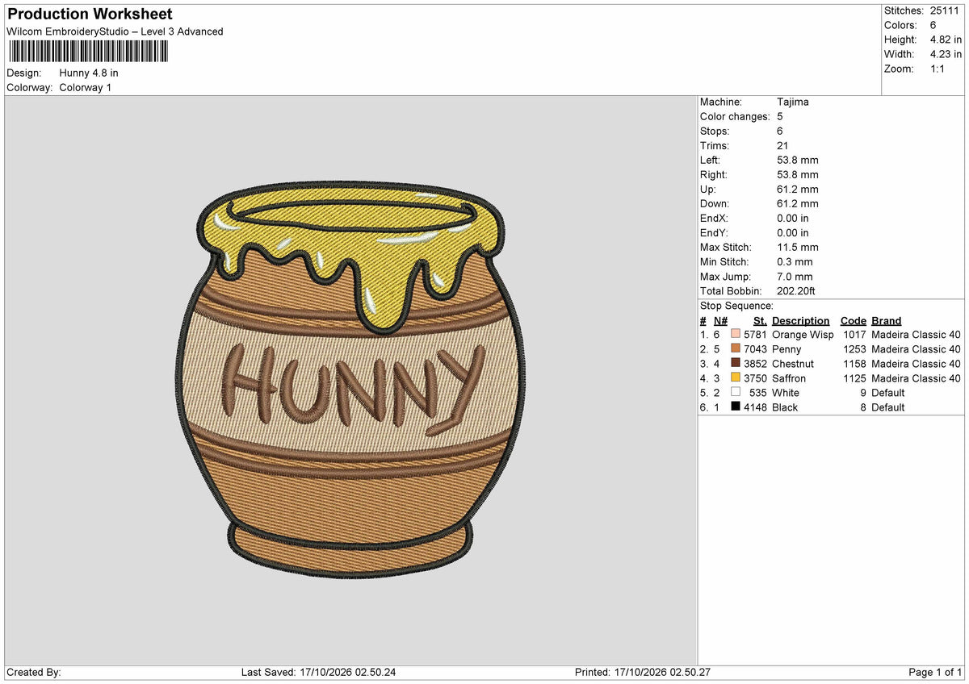Click the Black thread color swatch
The image size is (969, 684).
(736, 407)
